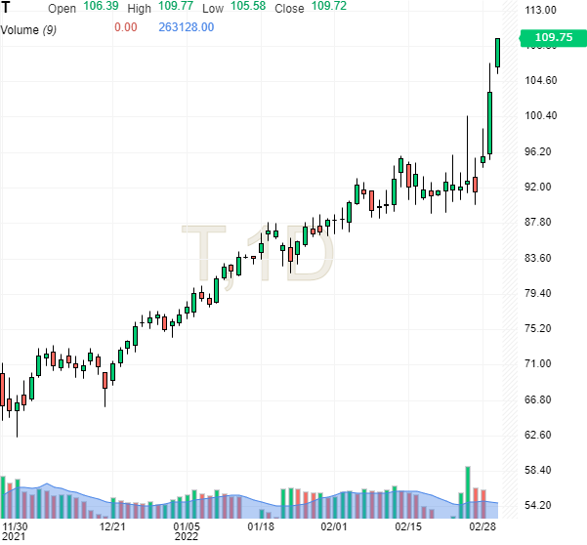Click the red 0.00 volume value
Screen dimensions: 587x545
tap(125, 27)
